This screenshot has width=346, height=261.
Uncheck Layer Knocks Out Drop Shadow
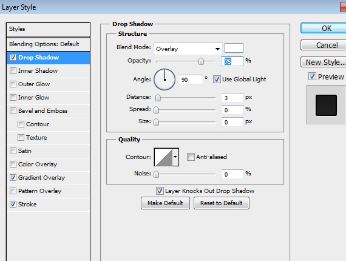click(x=160, y=191)
